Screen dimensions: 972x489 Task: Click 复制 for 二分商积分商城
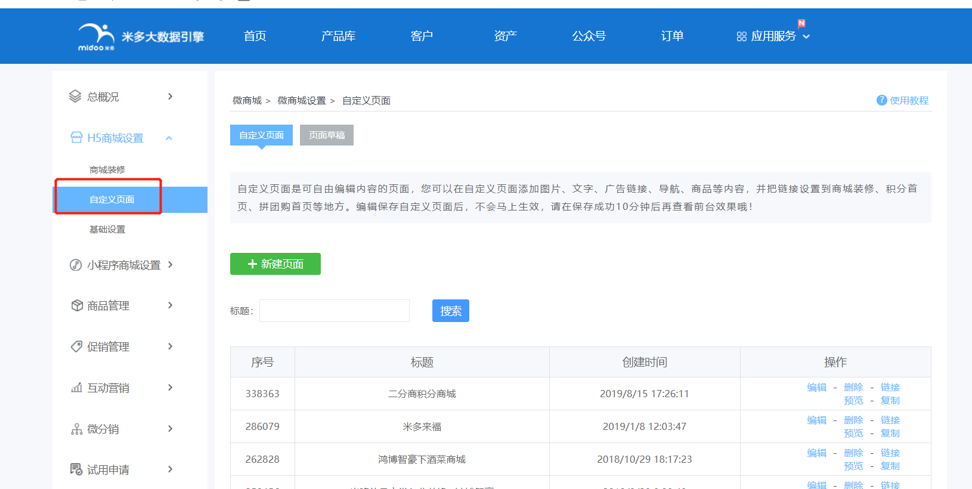(890, 401)
